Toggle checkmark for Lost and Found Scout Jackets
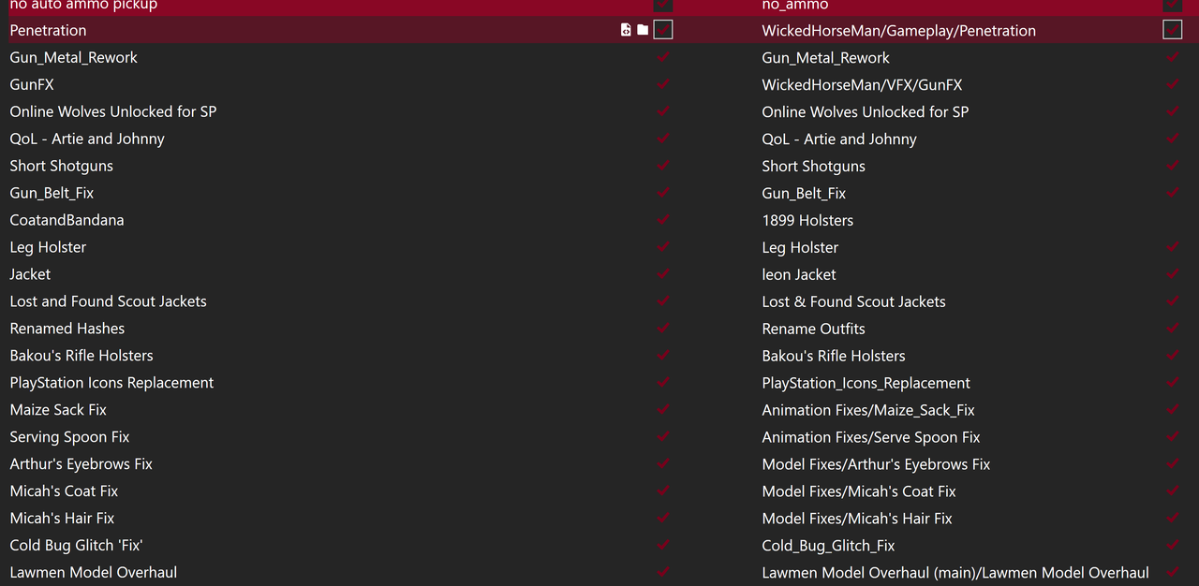 [663, 301]
